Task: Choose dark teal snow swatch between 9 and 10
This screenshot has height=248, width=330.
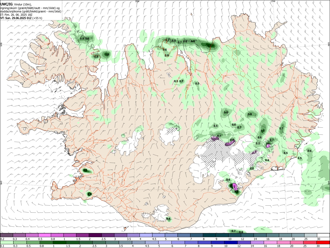Action: pyautogui.click(x=222, y=235)
